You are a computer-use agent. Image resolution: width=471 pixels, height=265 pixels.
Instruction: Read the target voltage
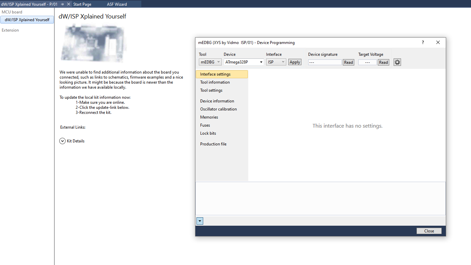(x=383, y=62)
